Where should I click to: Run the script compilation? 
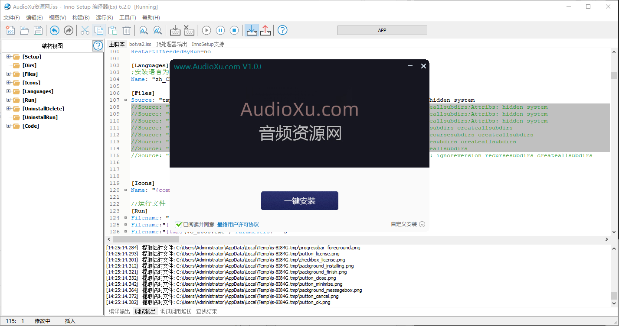coord(206,30)
